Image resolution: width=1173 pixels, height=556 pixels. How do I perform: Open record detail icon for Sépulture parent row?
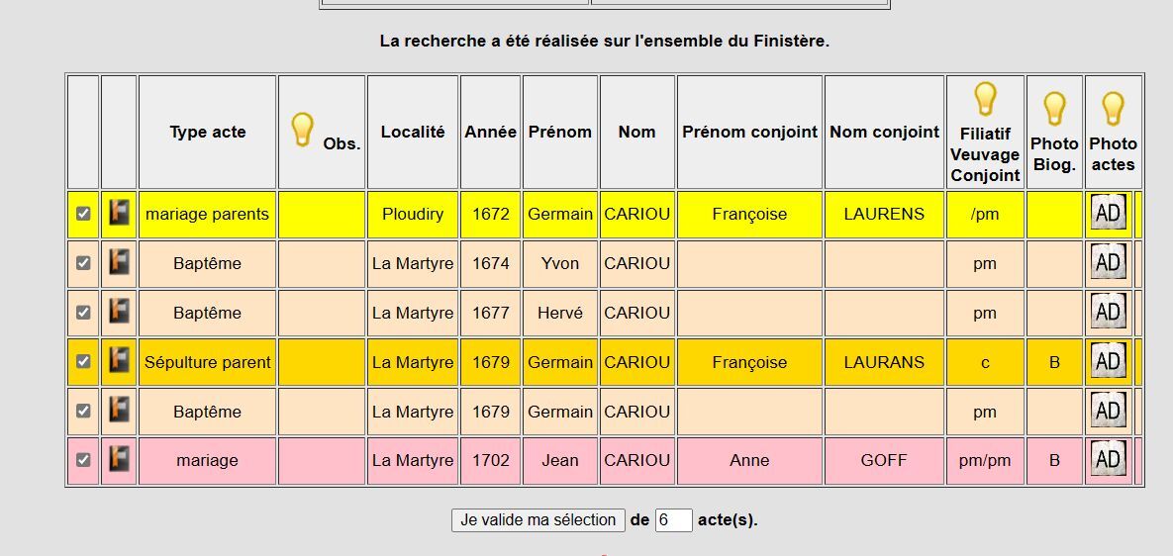119,362
